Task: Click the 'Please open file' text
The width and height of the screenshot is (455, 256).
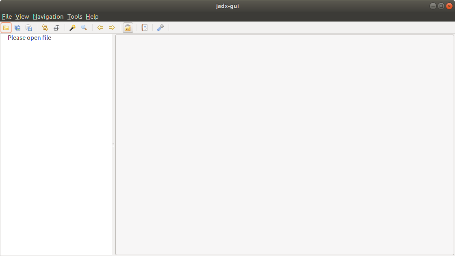Action: [x=29, y=37]
